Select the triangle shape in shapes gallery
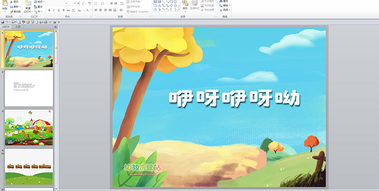Image resolution: width=379 pixels, height=191 pixels. (x=159, y=6)
